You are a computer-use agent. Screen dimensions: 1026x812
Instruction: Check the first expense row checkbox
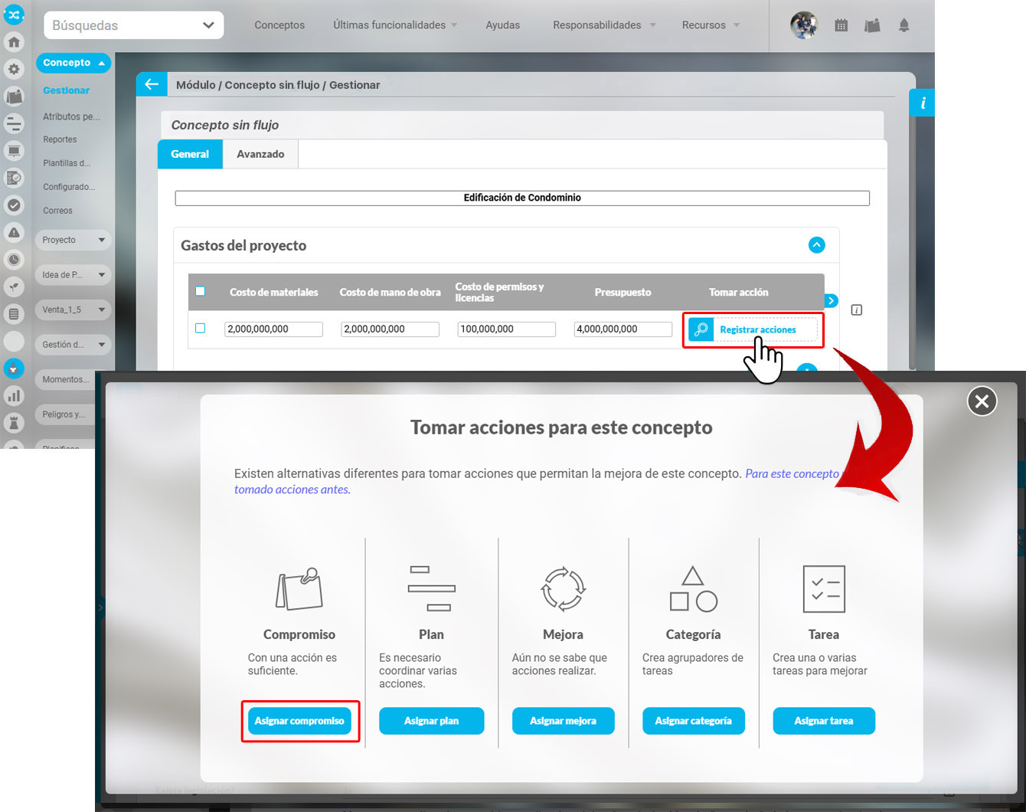pos(201,328)
